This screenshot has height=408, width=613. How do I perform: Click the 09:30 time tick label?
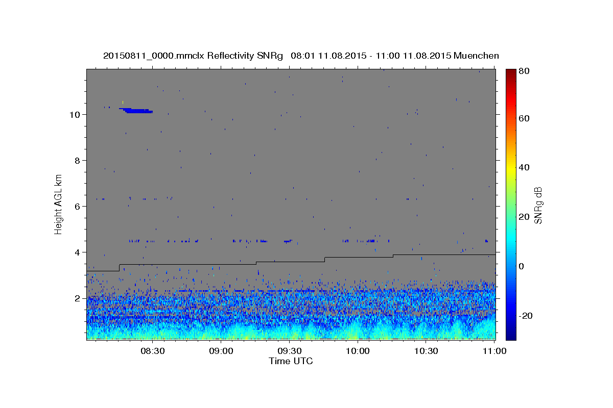290,351
